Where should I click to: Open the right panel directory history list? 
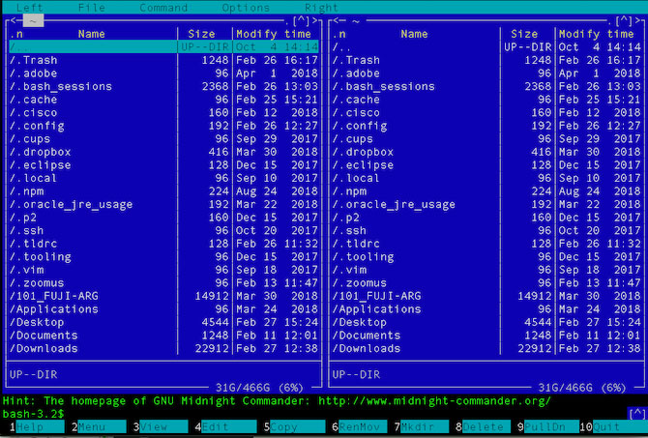[623, 20]
